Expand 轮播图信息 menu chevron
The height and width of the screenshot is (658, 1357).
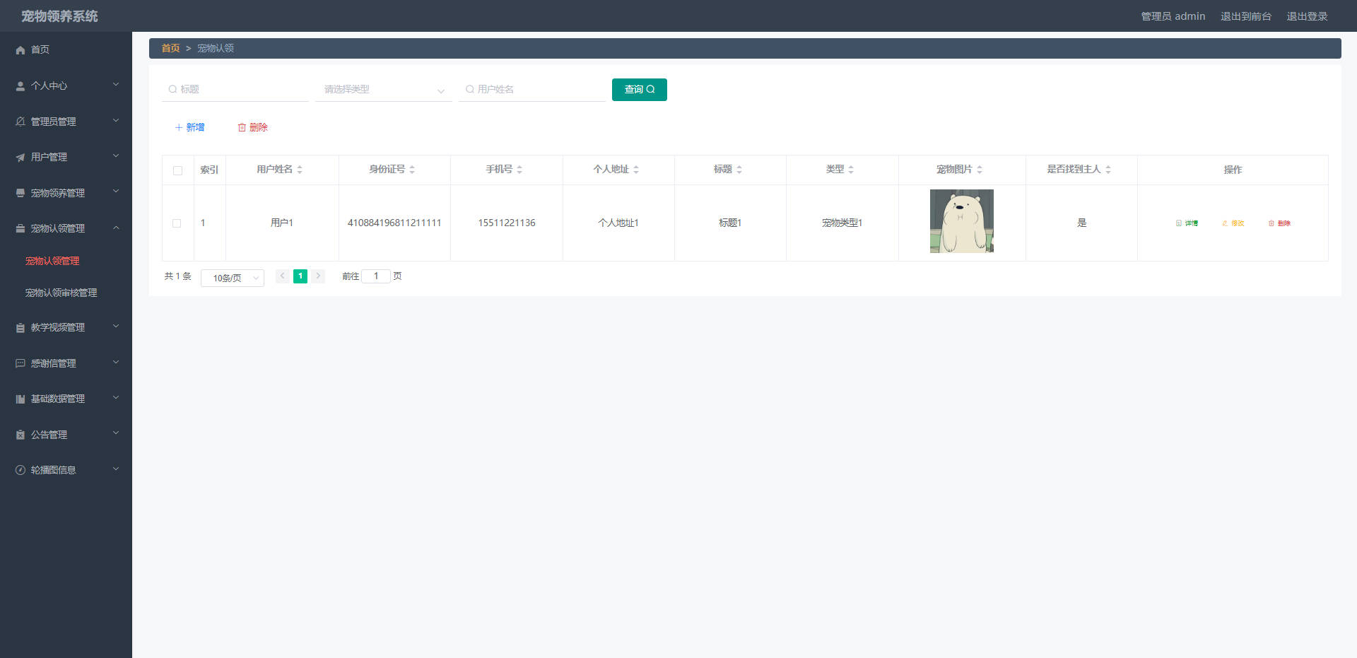pos(116,469)
